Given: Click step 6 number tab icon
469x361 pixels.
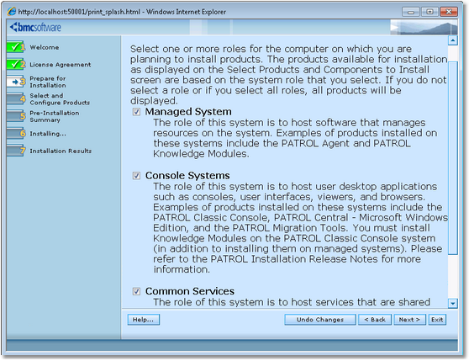Looking at the screenshot, I should 16,133.
